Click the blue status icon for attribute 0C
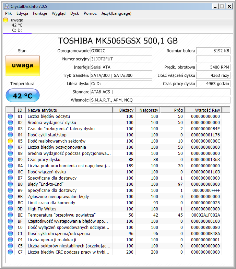The image size is (236, 269). 10,172
